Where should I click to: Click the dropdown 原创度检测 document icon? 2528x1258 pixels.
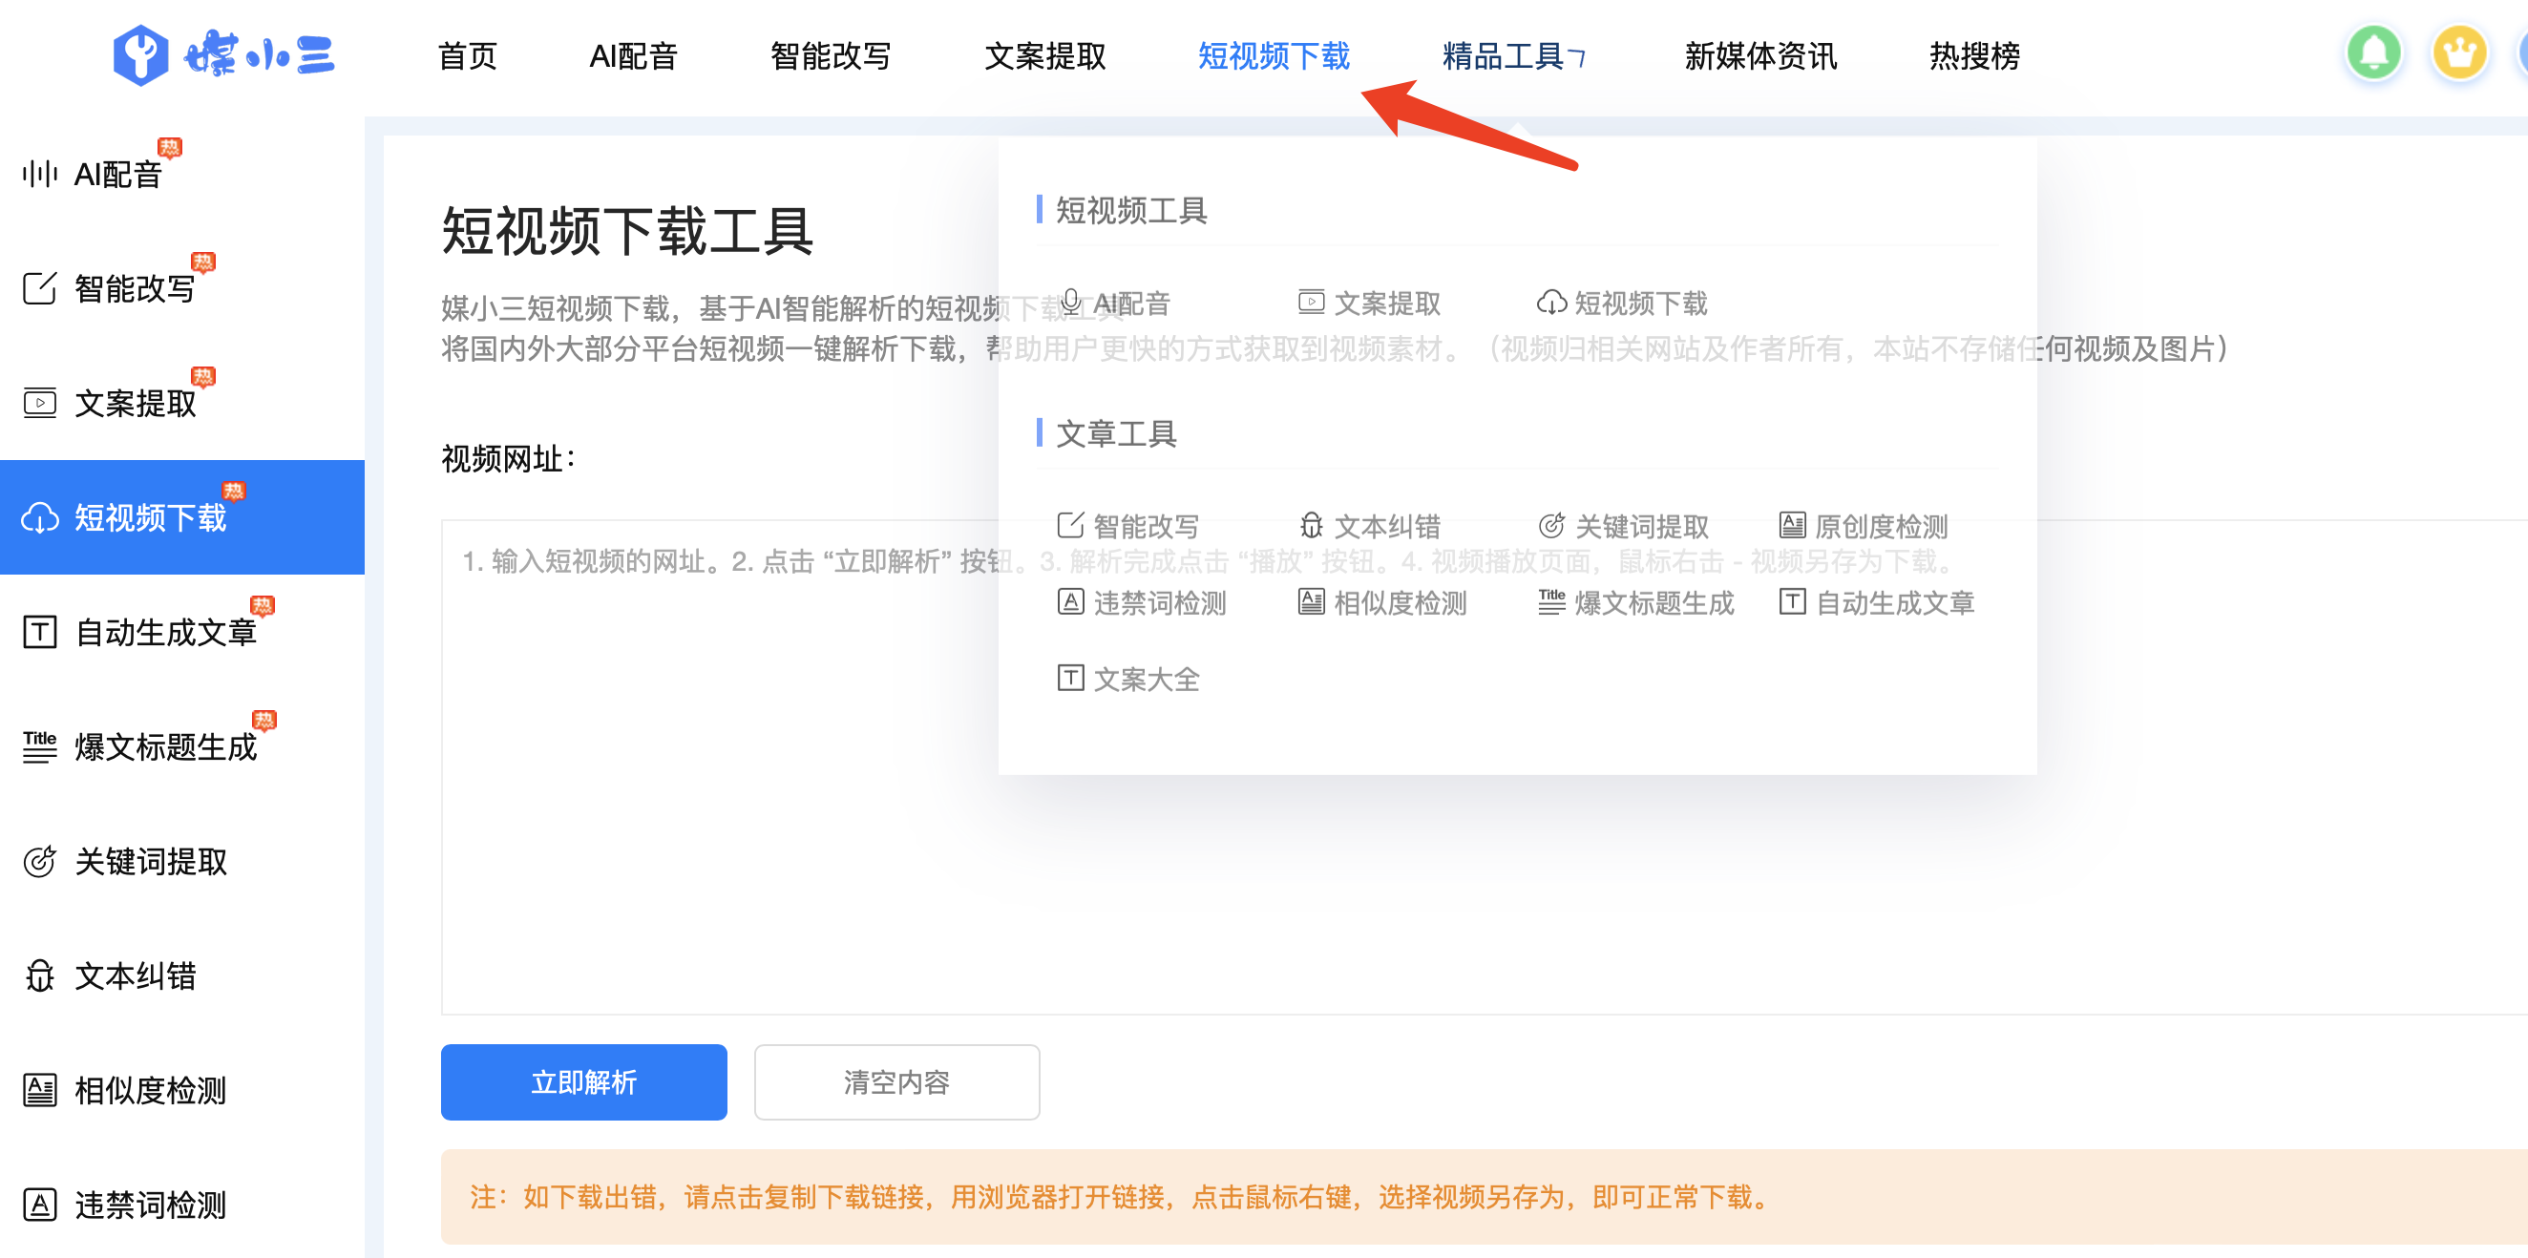[1792, 526]
